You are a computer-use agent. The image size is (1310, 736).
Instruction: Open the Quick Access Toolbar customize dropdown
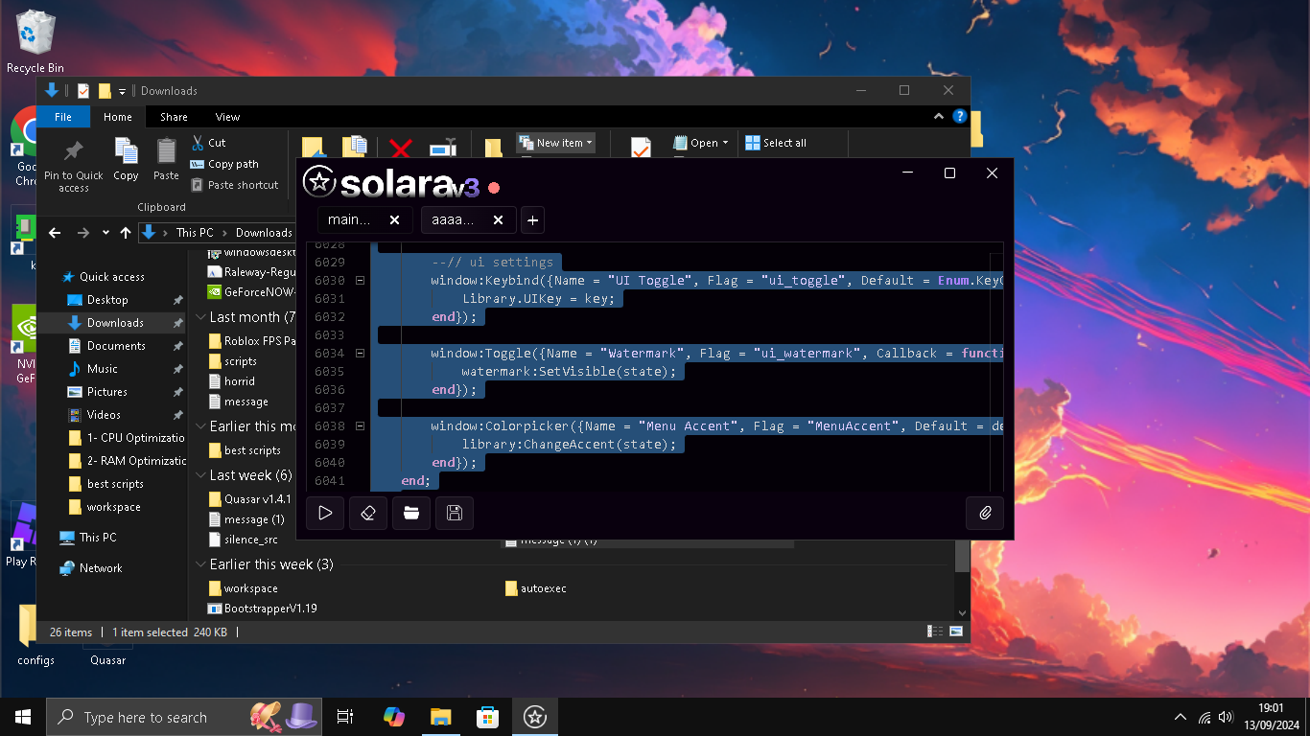coord(122,91)
